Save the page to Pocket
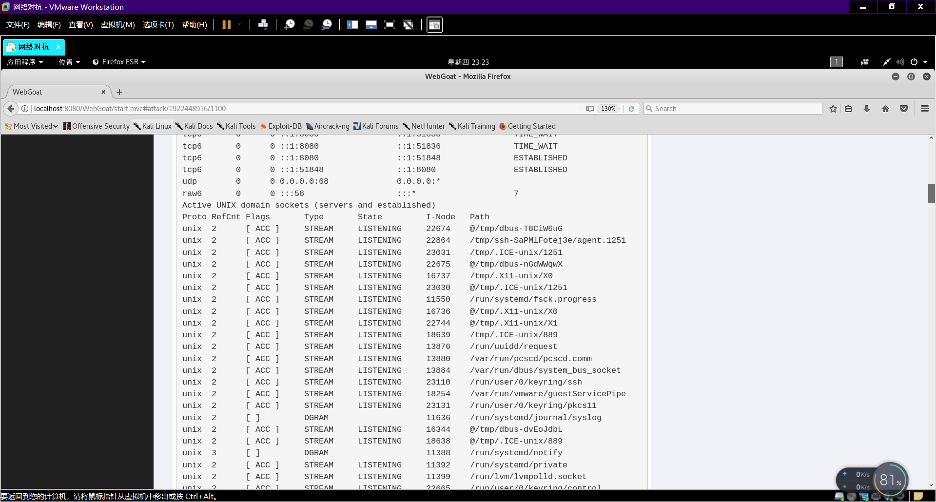The width and height of the screenshot is (936, 502). [x=904, y=109]
